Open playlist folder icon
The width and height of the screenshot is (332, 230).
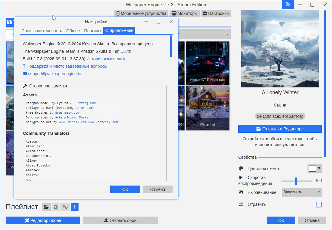tap(46, 207)
